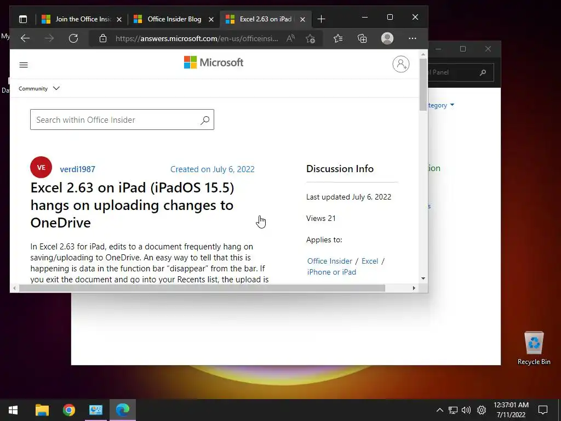Click the scroll left arrow
Image resolution: width=561 pixels, height=421 pixels.
tap(14, 288)
